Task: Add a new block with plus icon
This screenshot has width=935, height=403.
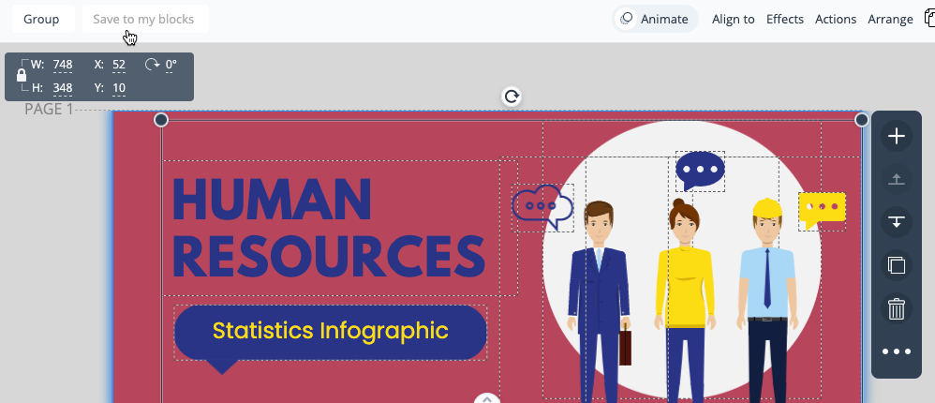Action: pos(897,136)
